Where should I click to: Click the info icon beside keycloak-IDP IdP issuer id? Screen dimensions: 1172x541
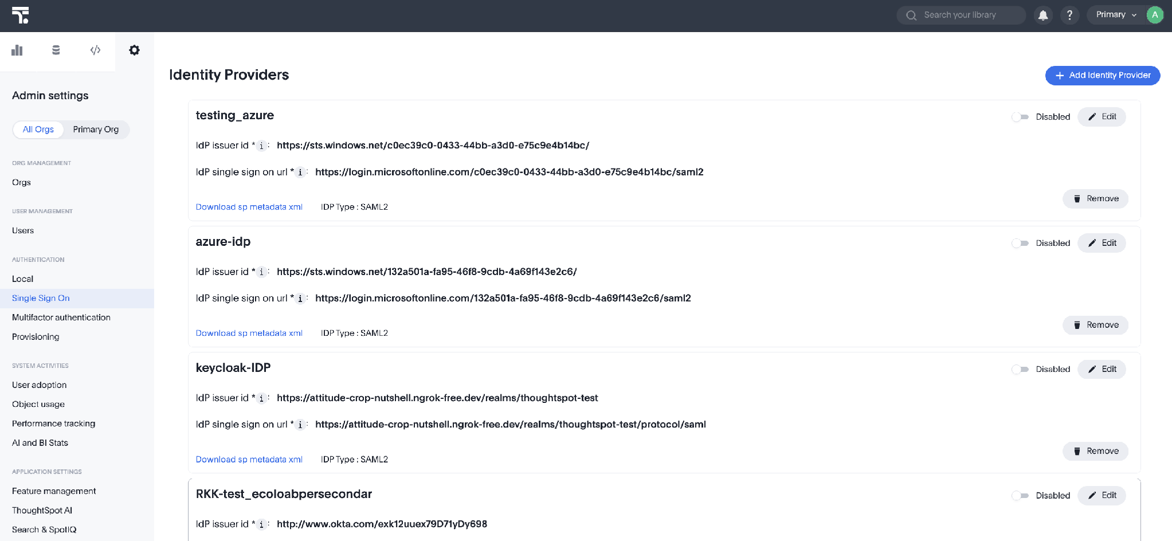pyautogui.click(x=261, y=398)
